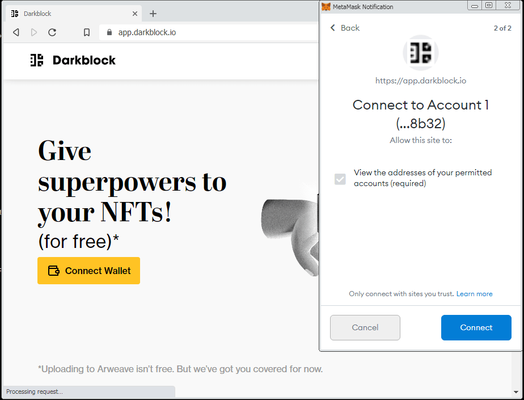
Task: Click the 2 of 2 step indicator
Action: coord(502,28)
